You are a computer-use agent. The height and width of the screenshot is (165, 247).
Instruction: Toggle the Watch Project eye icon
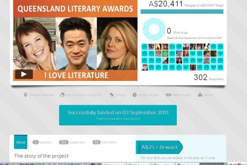(168, 95)
